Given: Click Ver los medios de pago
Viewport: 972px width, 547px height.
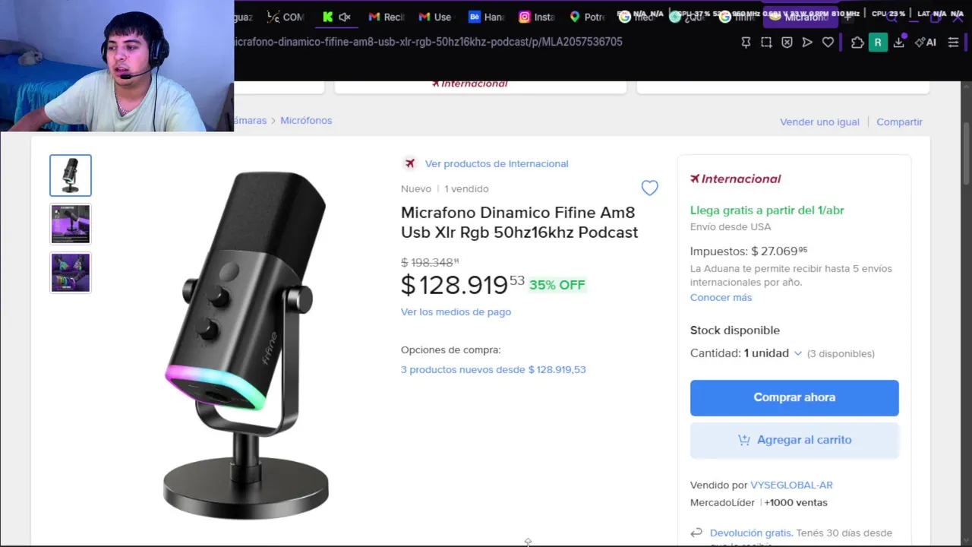Looking at the screenshot, I should pos(456,311).
